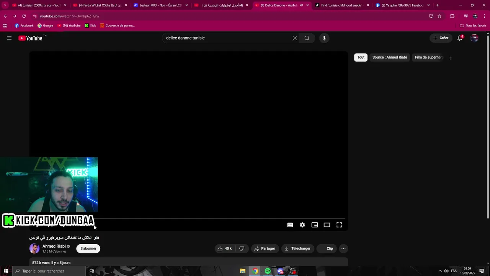Open the Chrome three-dot menu
Image resolution: width=490 pixels, height=276 pixels.
click(x=485, y=16)
